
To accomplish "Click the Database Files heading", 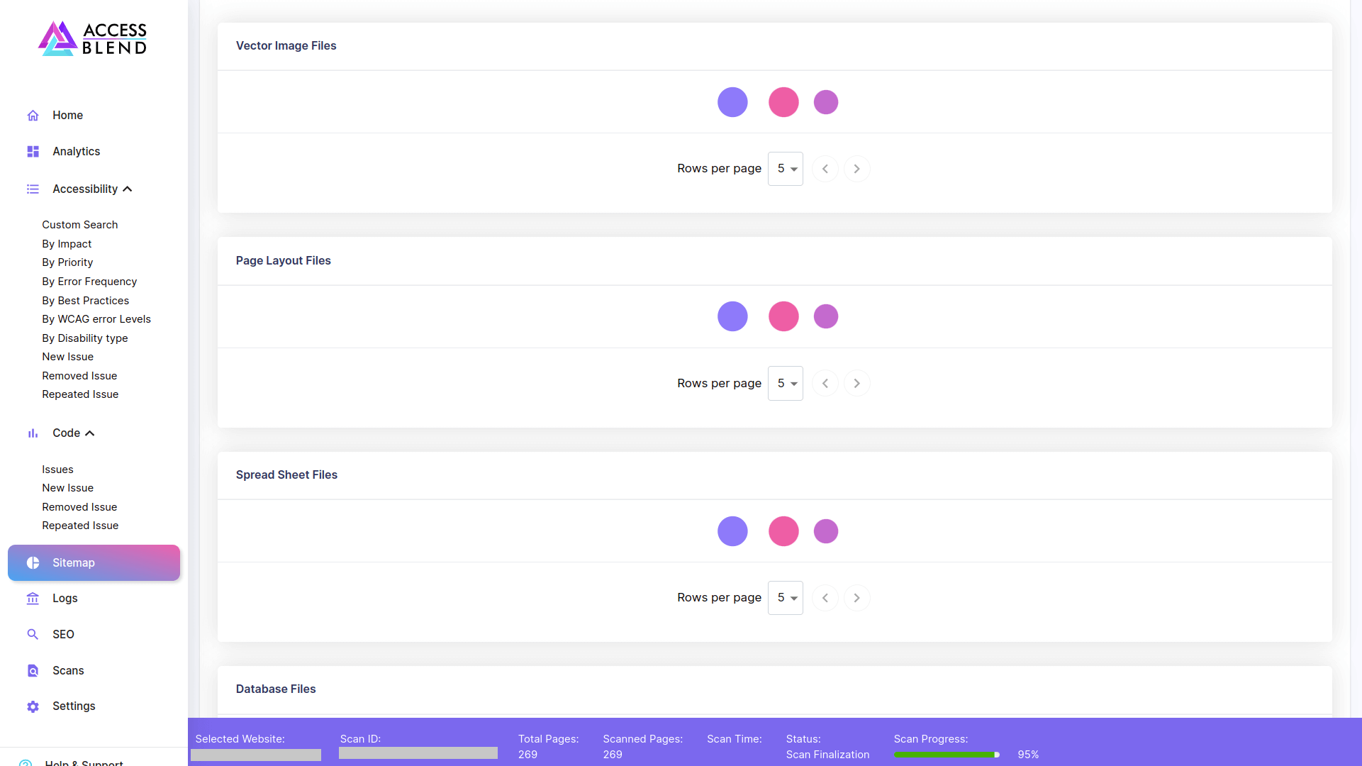I will pos(276,689).
